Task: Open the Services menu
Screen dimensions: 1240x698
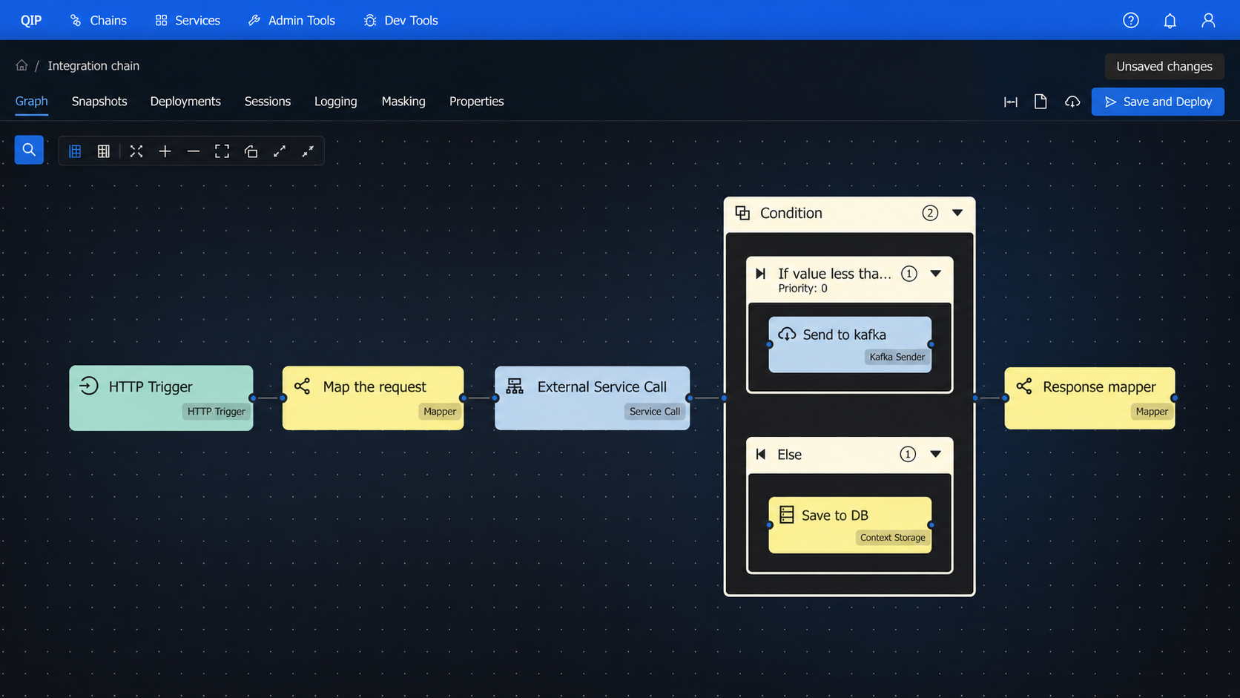Action: [x=188, y=20]
